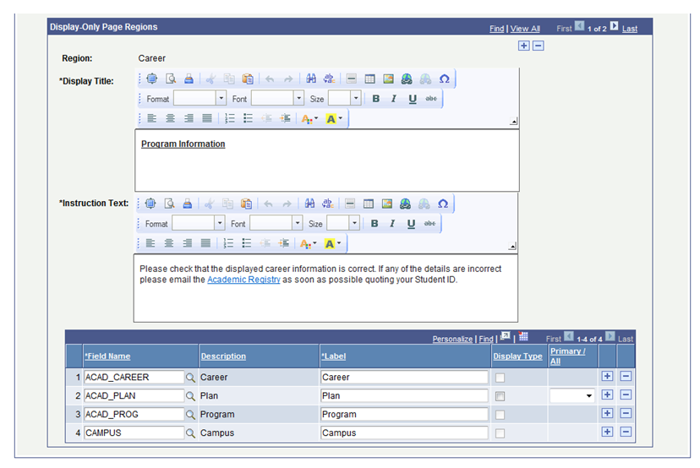Image resolution: width=700 pixels, height=468 pixels.
Task: Click Italic in Instruction Text editor toolbar
Action: (392, 224)
